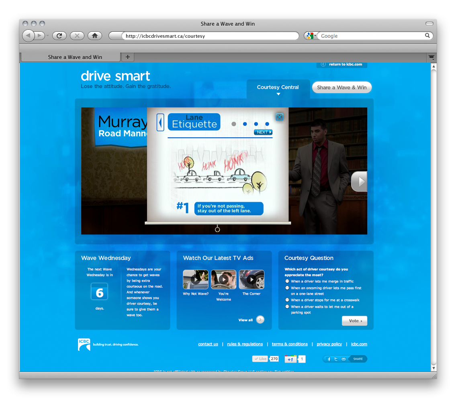This screenshot has height=398, width=456.
Task: Select the third slide dot
Action: pyautogui.click(x=256, y=124)
